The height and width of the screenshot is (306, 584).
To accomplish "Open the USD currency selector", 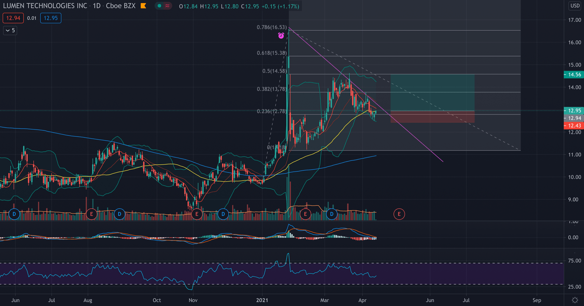I will point(574,6).
